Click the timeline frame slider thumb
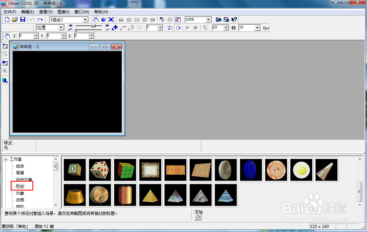 [x=94, y=26]
